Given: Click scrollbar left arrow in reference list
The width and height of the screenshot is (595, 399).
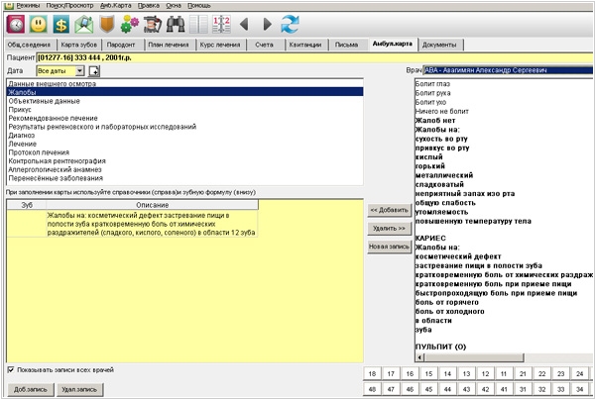Looking at the screenshot, I should [x=419, y=357].
